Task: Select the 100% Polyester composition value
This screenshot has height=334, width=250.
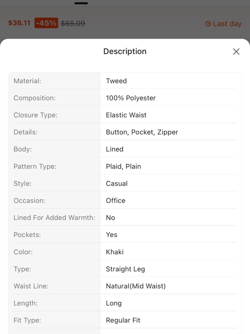Action: 131,98
